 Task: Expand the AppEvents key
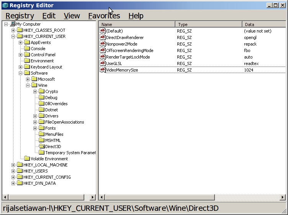coord(21,42)
